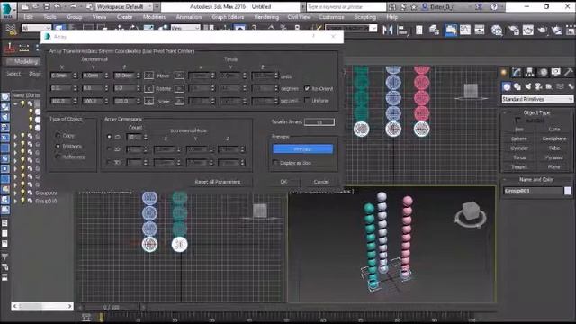Click the Preview button in Array dialog
This screenshot has width=576, height=324.
[x=302, y=148]
